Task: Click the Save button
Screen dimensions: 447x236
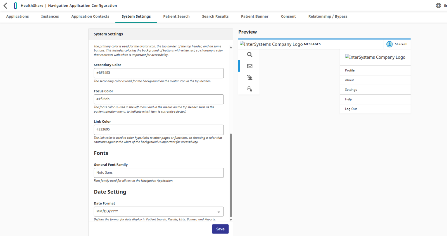Action: [220, 229]
